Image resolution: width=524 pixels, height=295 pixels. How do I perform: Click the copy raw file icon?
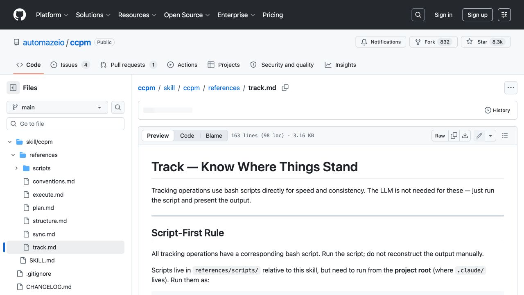tap(454, 136)
